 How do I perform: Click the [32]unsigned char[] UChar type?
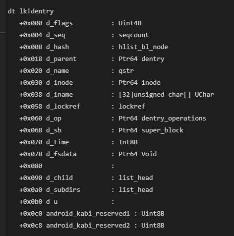tap(166, 95)
